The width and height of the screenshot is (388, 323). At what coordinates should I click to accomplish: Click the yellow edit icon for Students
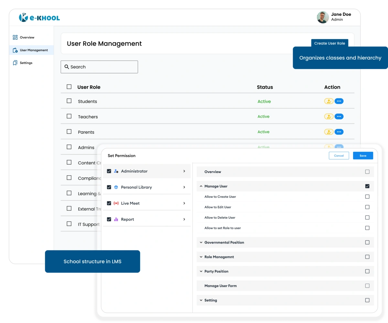coord(329,101)
